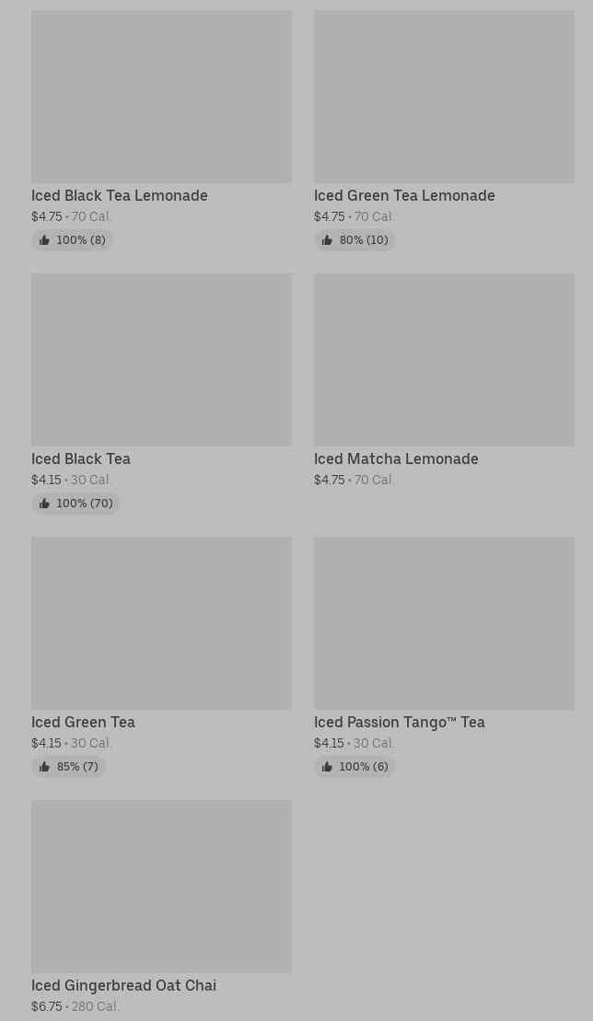Click the 100% (70) rating badge
The height and width of the screenshot is (1021, 593).
[x=76, y=504]
